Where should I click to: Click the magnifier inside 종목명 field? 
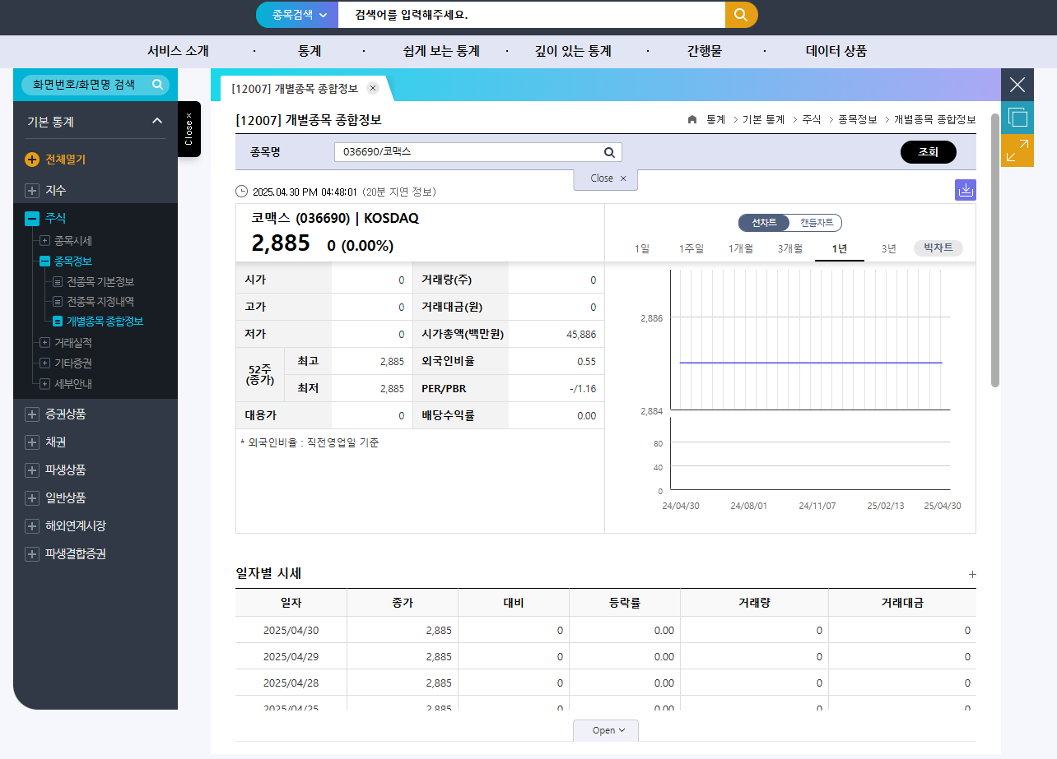point(609,152)
